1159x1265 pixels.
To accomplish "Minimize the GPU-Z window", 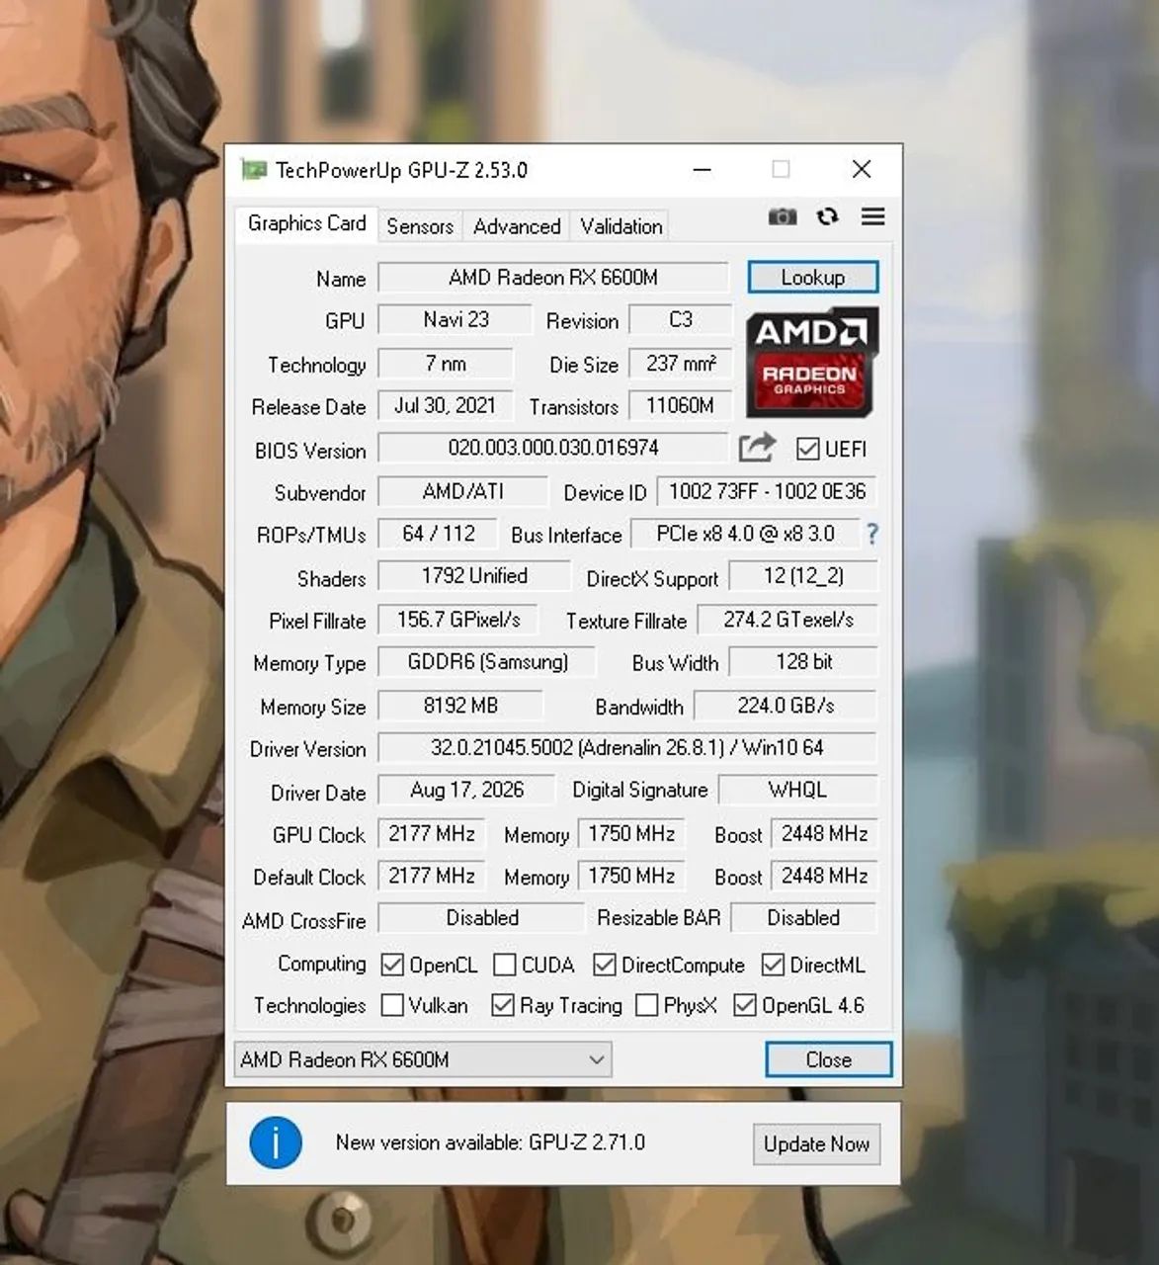I will tap(703, 170).
